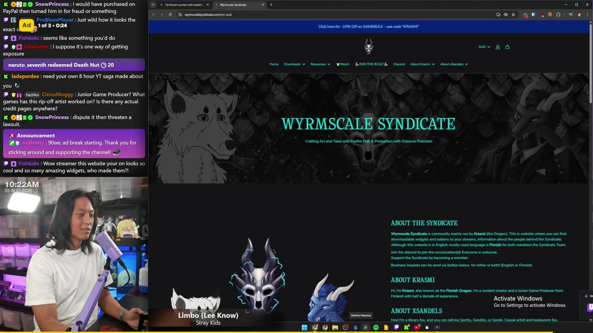Click the eye-slash icon in address bar

point(506,14)
